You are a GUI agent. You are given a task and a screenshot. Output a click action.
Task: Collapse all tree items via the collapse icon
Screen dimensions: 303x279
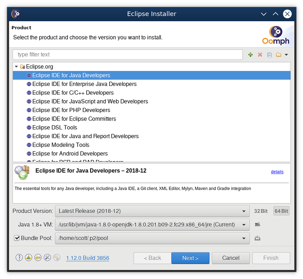pyautogui.click(x=269, y=54)
